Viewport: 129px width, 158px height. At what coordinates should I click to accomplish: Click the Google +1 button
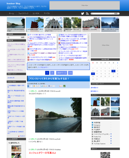point(61,86)
